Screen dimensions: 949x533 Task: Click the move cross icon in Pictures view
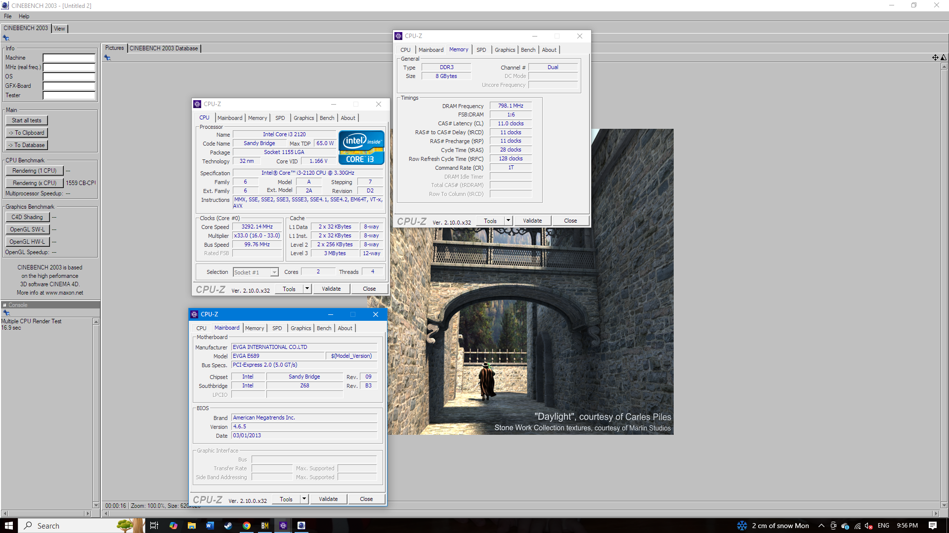(x=935, y=58)
